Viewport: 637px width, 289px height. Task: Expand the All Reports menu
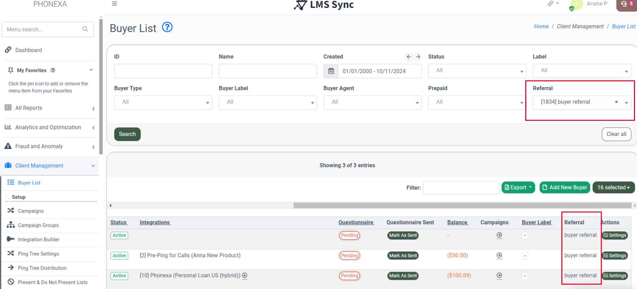50,108
